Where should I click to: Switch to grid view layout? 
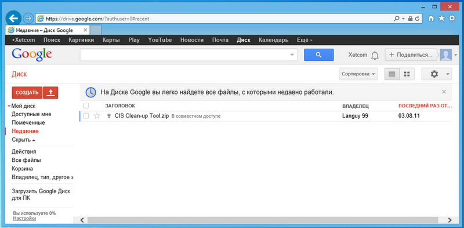(407, 74)
